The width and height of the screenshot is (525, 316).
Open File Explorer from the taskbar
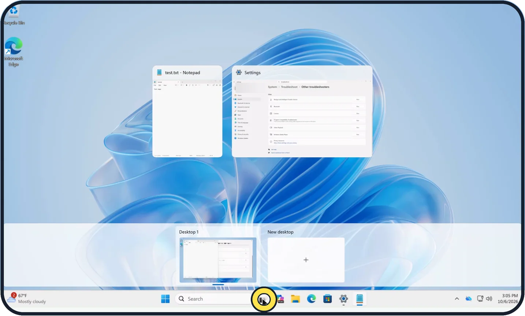pyautogui.click(x=295, y=299)
